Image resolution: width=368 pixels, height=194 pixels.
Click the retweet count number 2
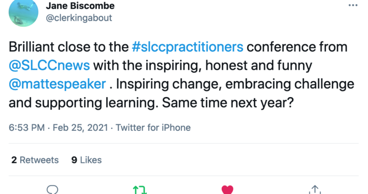(14, 160)
